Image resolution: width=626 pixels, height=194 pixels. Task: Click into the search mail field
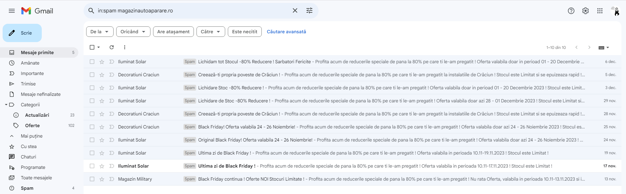(x=193, y=11)
